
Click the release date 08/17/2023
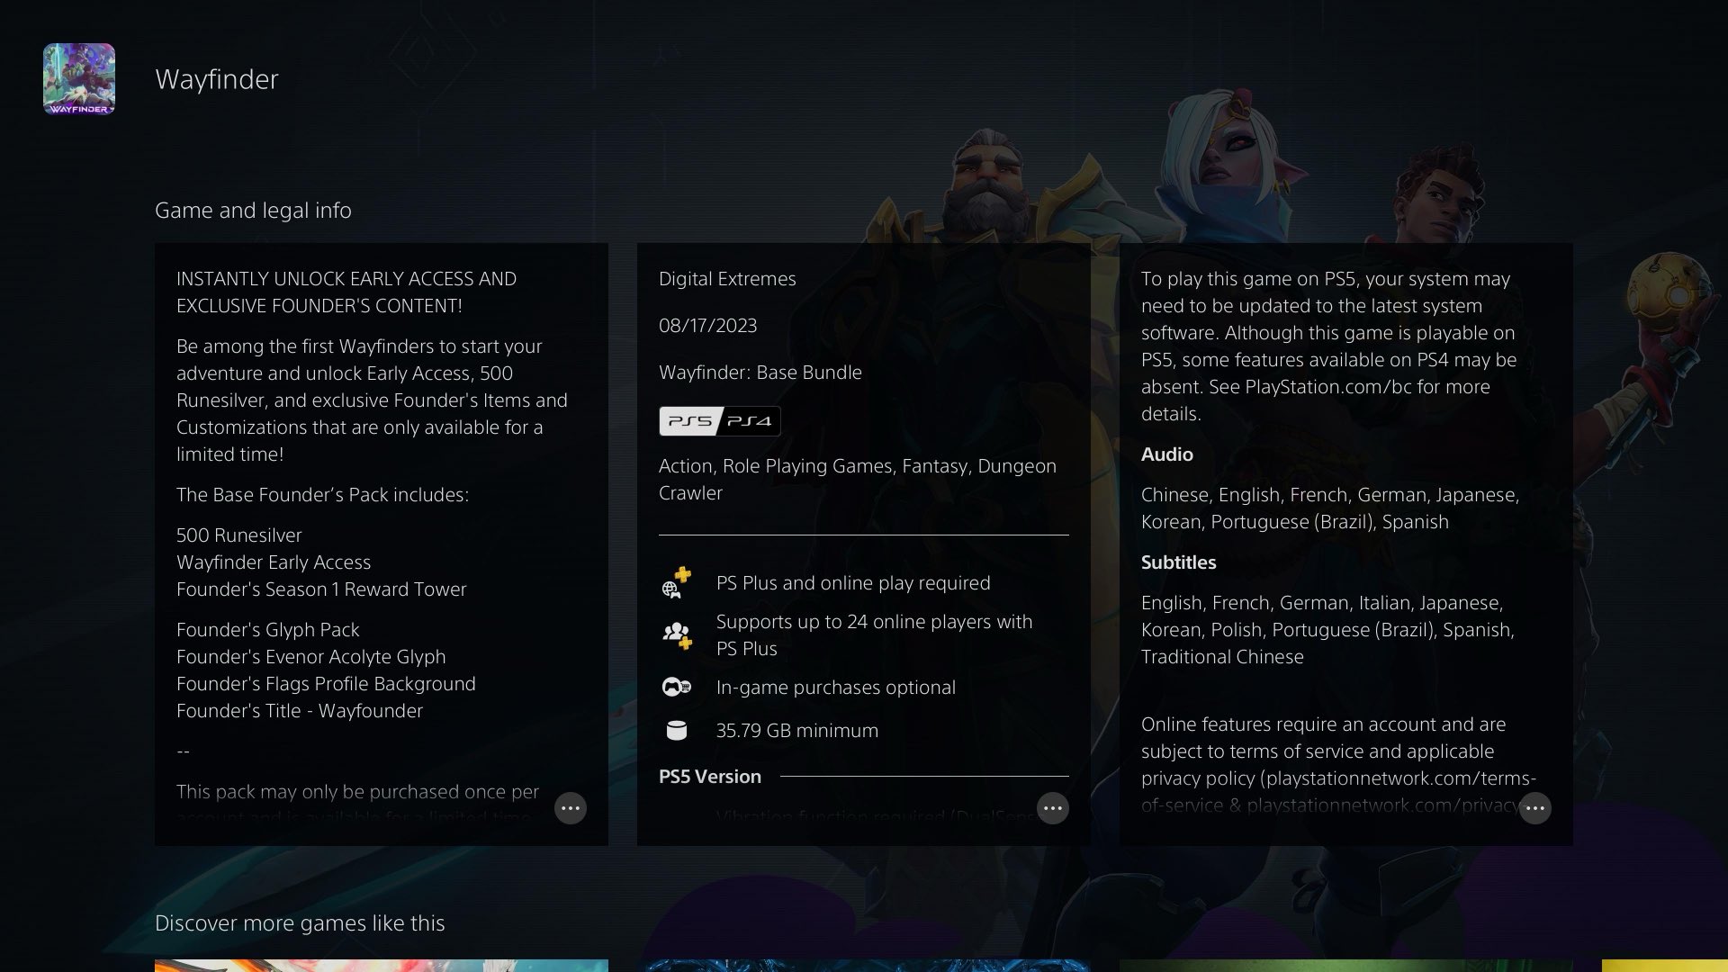pyautogui.click(x=707, y=326)
